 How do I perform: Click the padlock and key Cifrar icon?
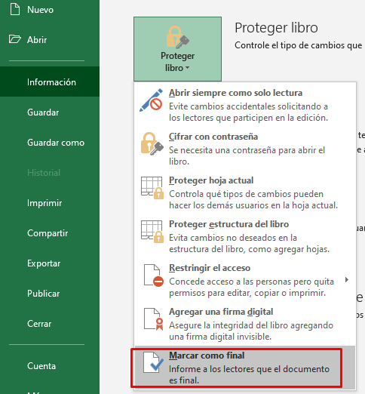pos(152,143)
